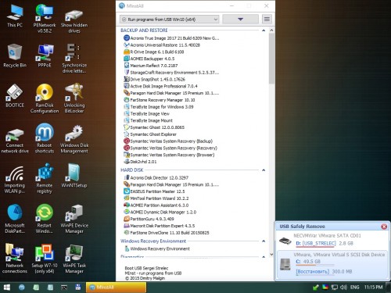Select Restart Windows desktop icon
This screenshot has width=391, height=293.
(45, 219)
